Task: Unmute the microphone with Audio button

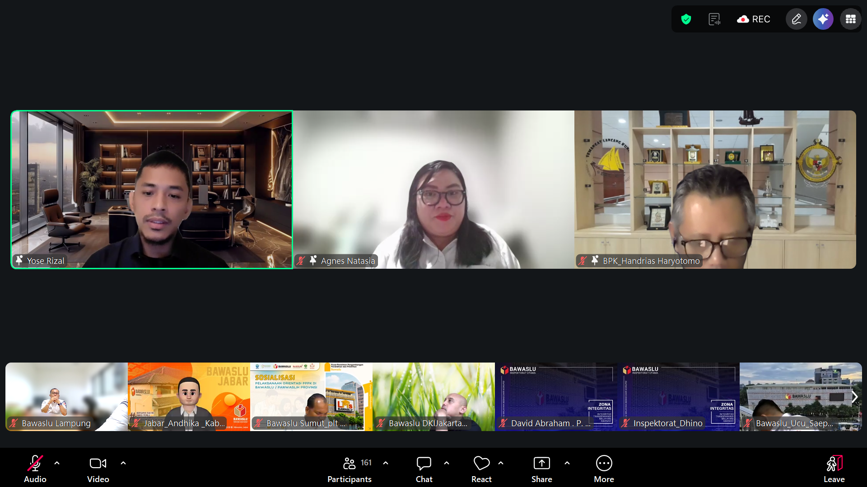Action: (35, 469)
